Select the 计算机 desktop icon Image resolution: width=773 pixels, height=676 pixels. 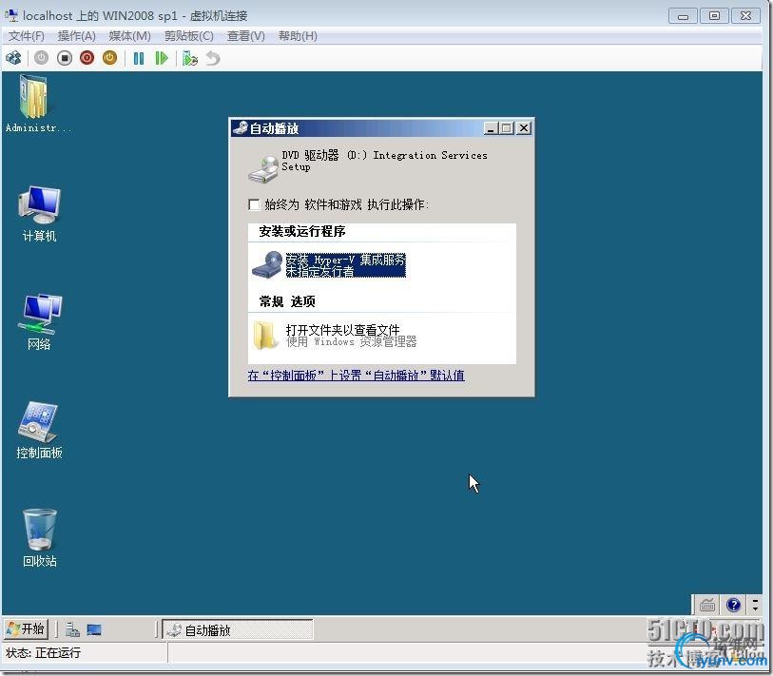[39, 213]
